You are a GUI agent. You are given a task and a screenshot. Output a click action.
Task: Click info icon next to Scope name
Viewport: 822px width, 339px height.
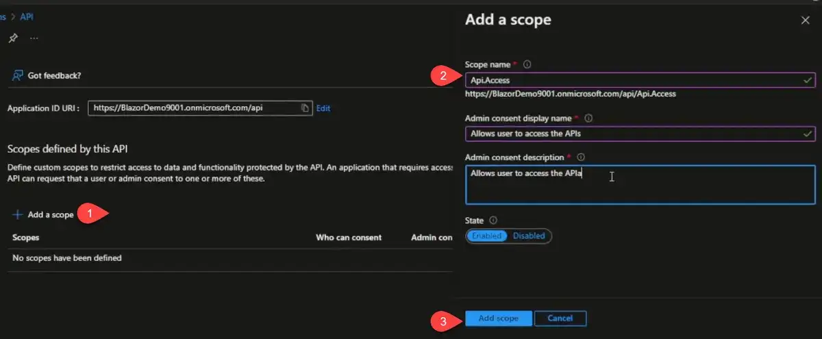(x=527, y=64)
